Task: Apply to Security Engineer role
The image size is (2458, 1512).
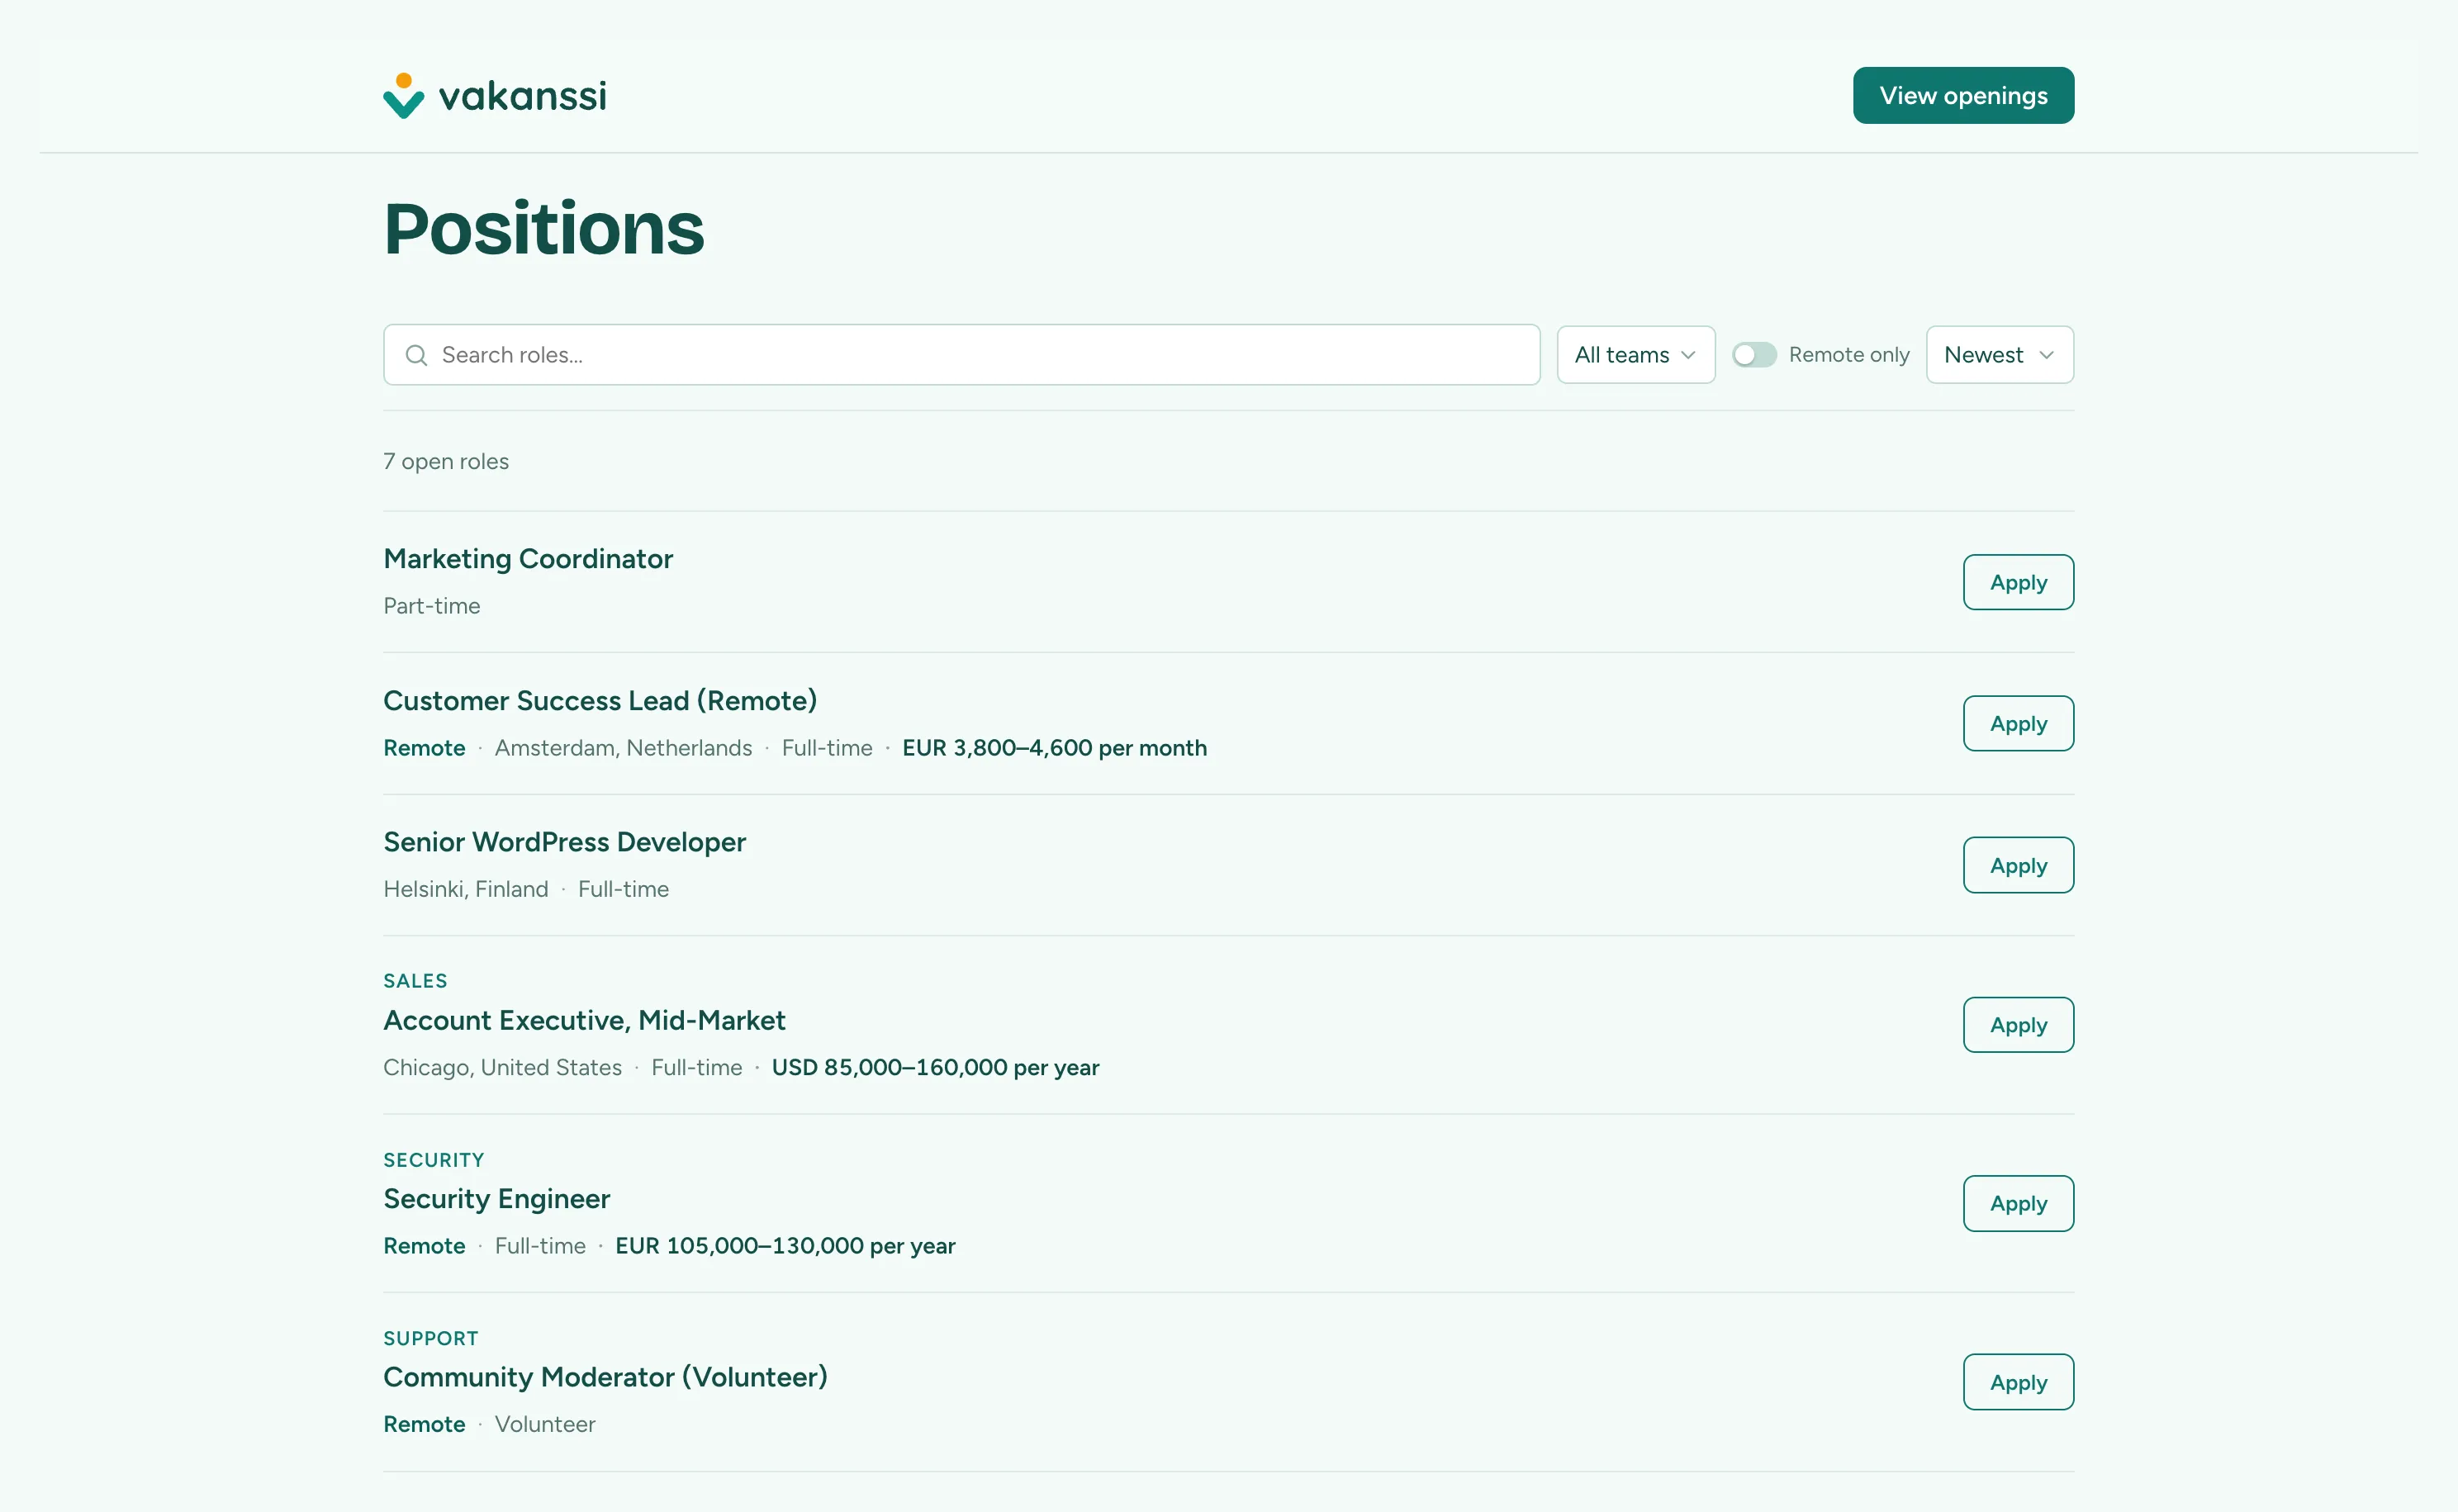Action: pos(2018,1203)
